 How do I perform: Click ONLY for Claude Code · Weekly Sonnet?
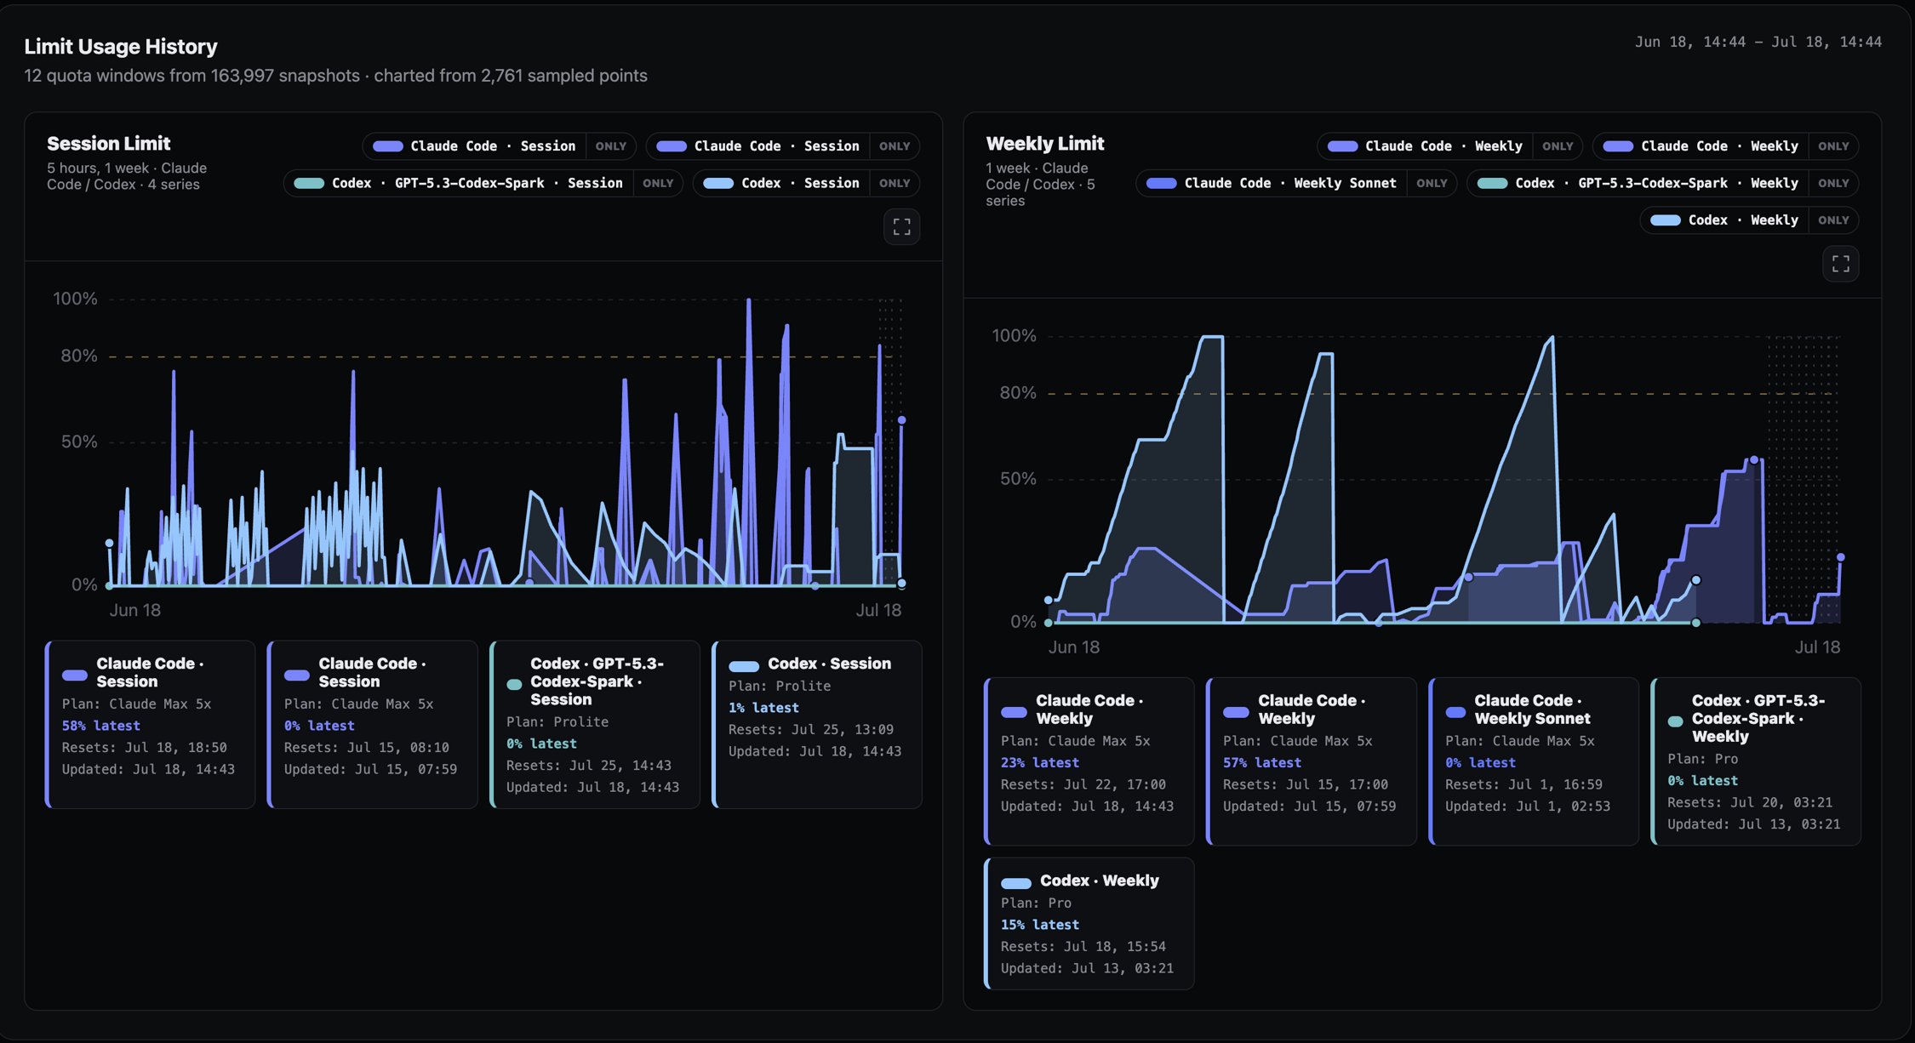pyautogui.click(x=1432, y=183)
